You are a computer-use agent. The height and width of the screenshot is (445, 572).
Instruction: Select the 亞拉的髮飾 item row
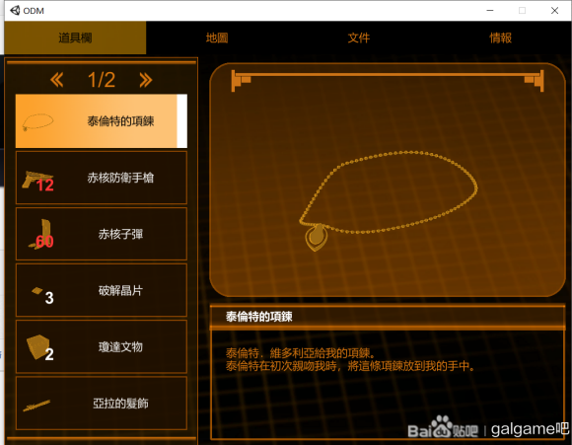pyautogui.click(x=102, y=403)
